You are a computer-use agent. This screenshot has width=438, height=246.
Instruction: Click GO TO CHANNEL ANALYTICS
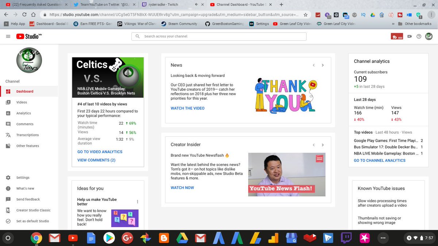[380, 160]
